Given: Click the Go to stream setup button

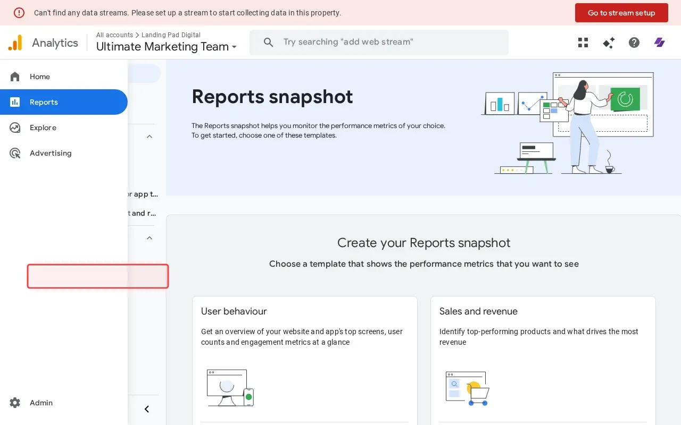Looking at the screenshot, I should tap(621, 13).
